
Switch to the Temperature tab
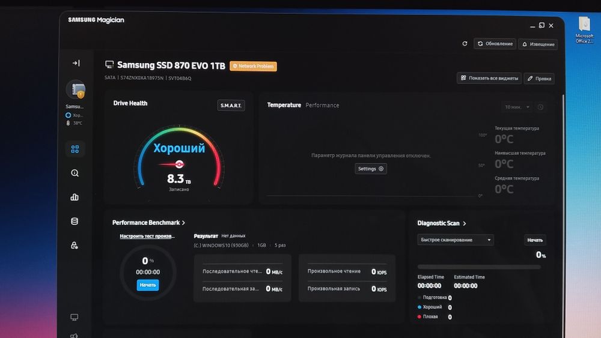tap(284, 105)
